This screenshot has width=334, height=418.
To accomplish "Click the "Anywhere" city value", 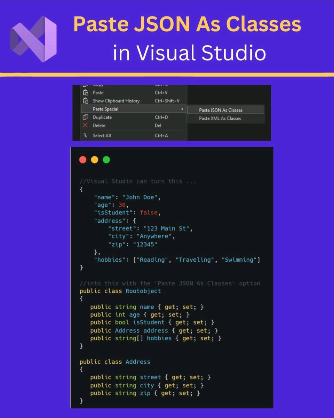I will point(153,237).
